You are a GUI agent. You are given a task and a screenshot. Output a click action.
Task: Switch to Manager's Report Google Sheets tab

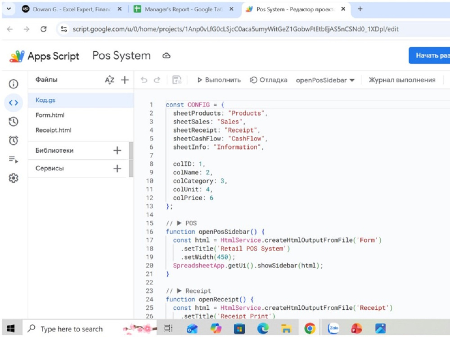tap(183, 9)
